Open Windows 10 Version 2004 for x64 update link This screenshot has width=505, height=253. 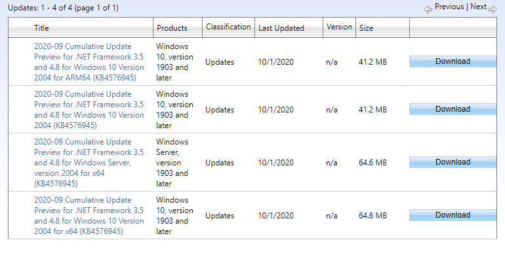pyautogui.click(x=89, y=216)
